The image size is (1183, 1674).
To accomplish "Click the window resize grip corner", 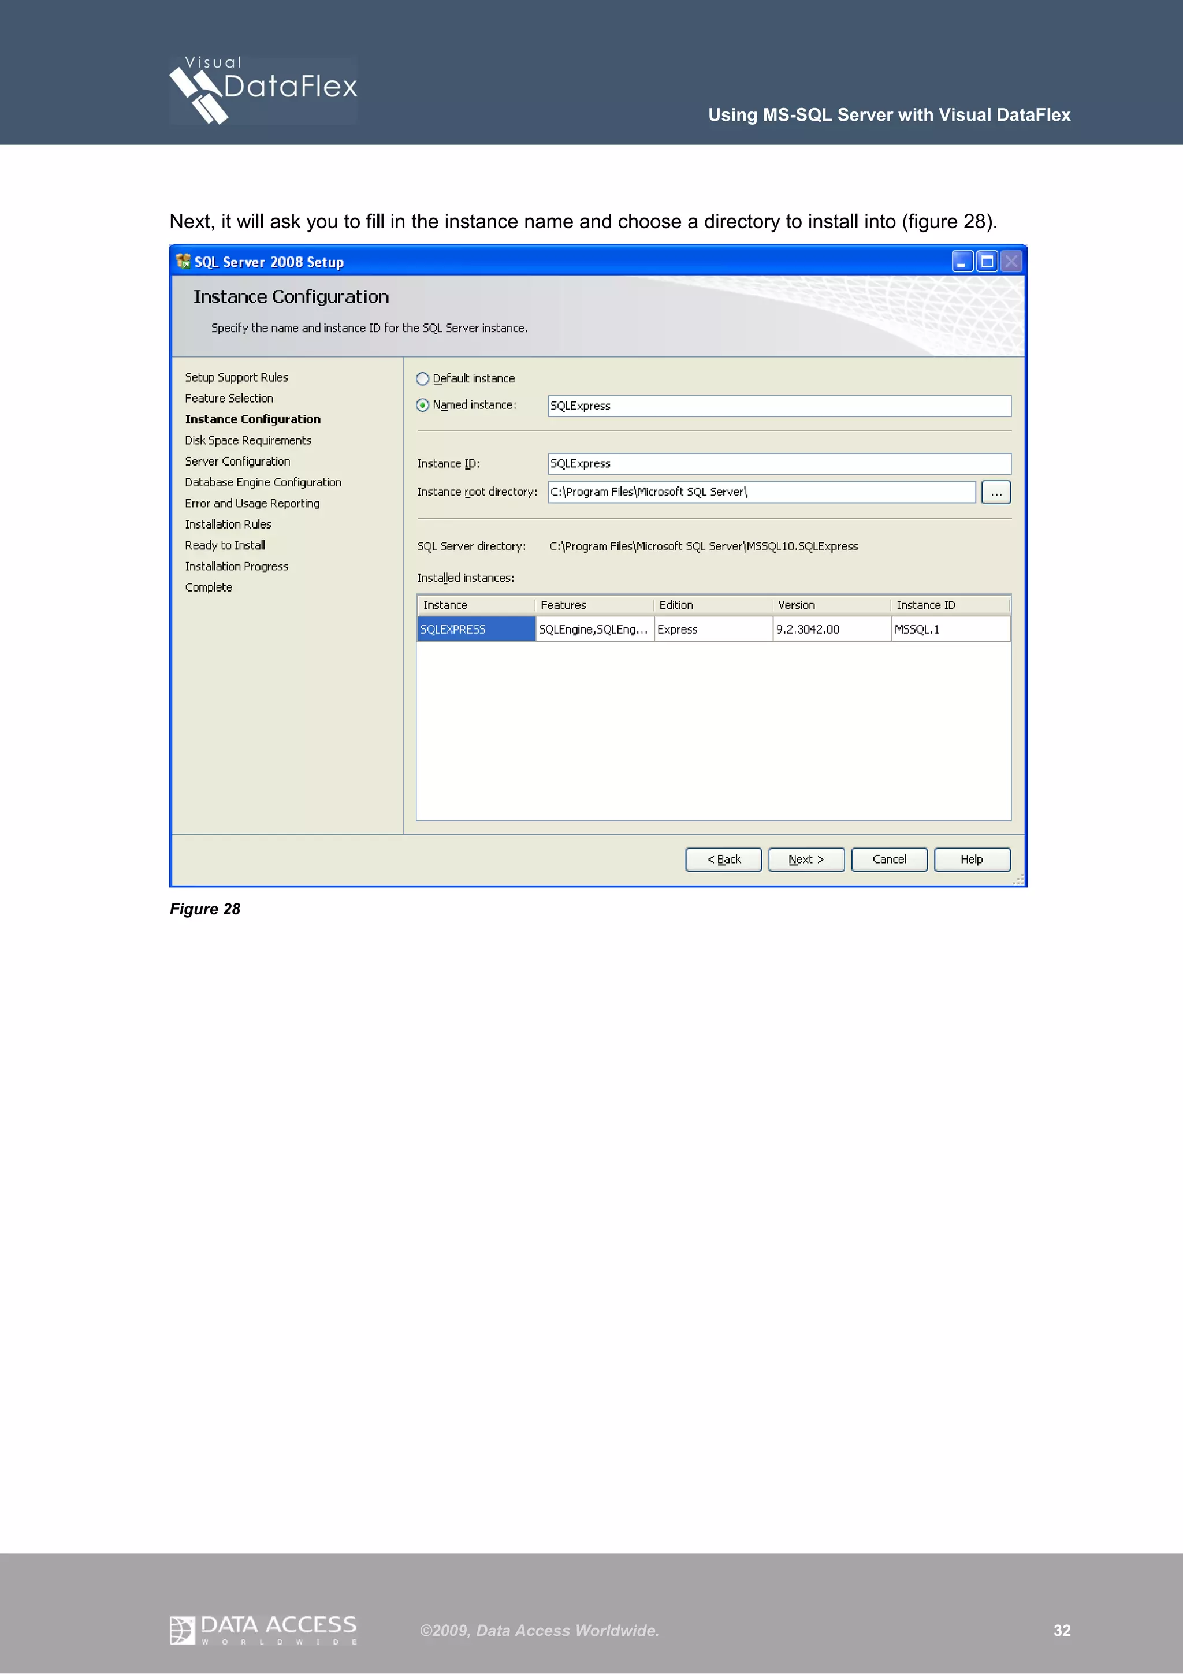I will click(x=1018, y=880).
